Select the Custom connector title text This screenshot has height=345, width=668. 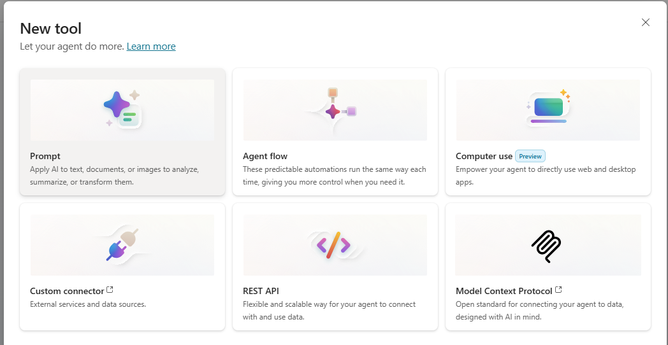tap(67, 291)
